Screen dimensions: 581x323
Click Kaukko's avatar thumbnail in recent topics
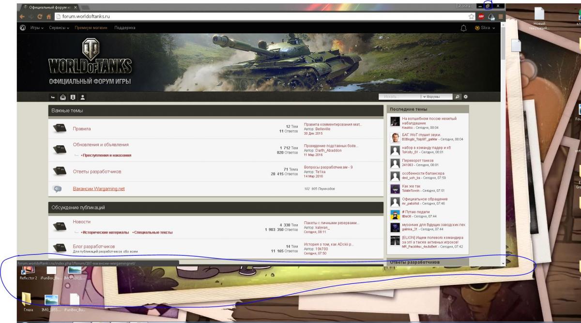point(395,121)
